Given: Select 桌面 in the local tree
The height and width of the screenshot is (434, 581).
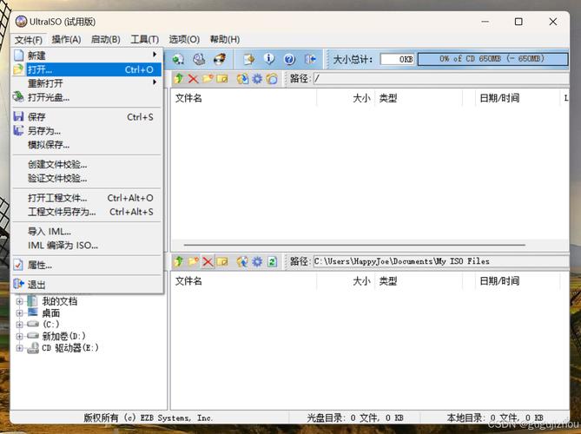Looking at the screenshot, I should [x=50, y=313].
